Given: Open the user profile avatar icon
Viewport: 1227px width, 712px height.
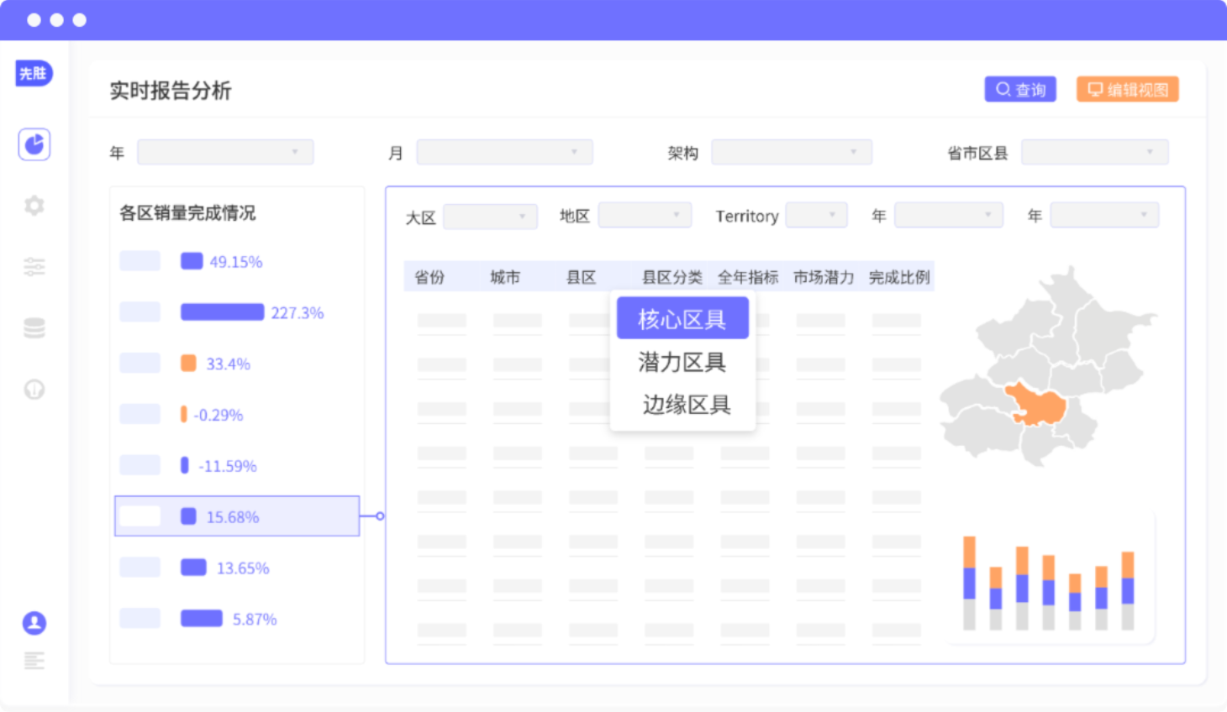Looking at the screenshot, I should pyautogui.click(x=34, y=623).
